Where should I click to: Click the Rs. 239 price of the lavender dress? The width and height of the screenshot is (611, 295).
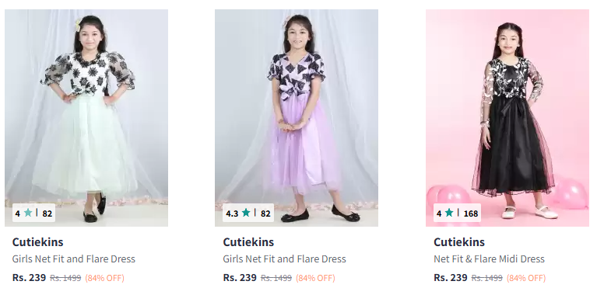click(x=240, y=278)
